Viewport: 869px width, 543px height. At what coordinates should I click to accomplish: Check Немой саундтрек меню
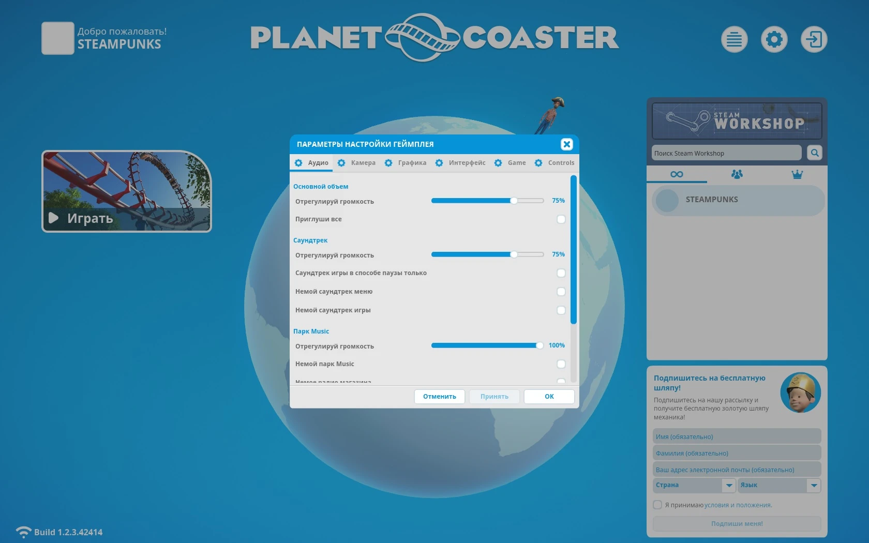[561, 292]
